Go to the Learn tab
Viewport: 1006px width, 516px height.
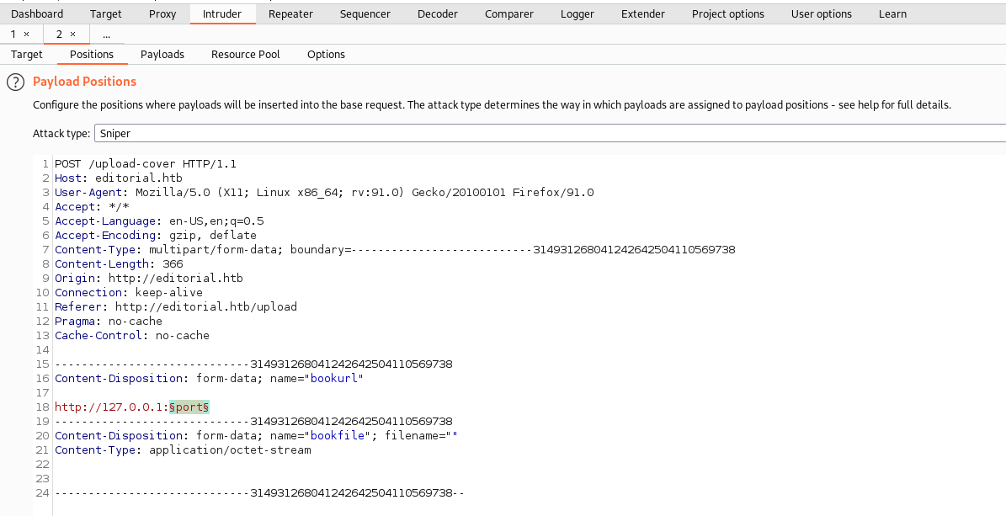click(x=892, y=14)
